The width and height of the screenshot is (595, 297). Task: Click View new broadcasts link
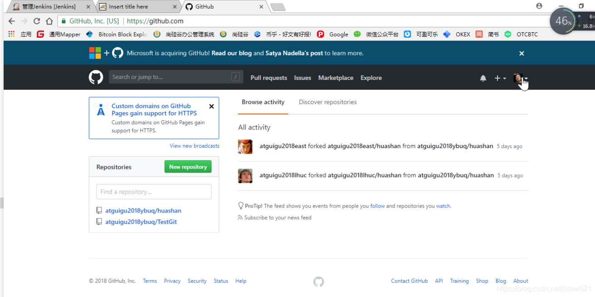coord(195,146)
